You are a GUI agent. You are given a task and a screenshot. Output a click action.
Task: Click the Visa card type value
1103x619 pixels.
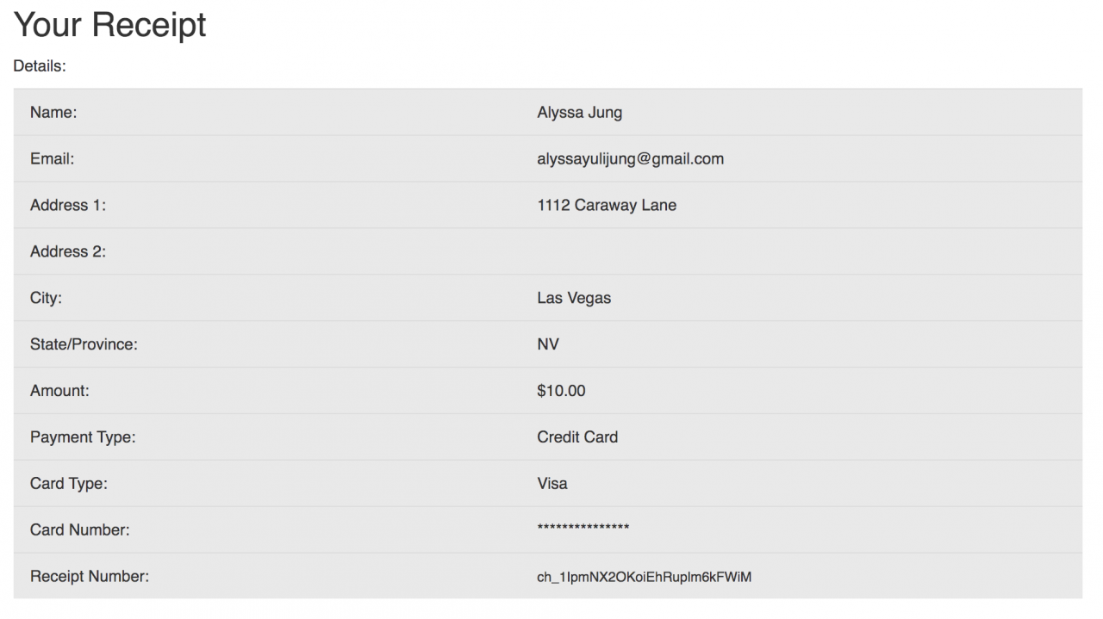click(x=552, y=484)
